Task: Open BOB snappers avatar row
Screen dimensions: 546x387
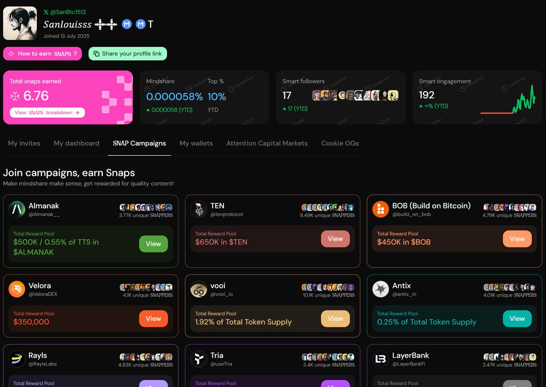Action: click(510, 207)
